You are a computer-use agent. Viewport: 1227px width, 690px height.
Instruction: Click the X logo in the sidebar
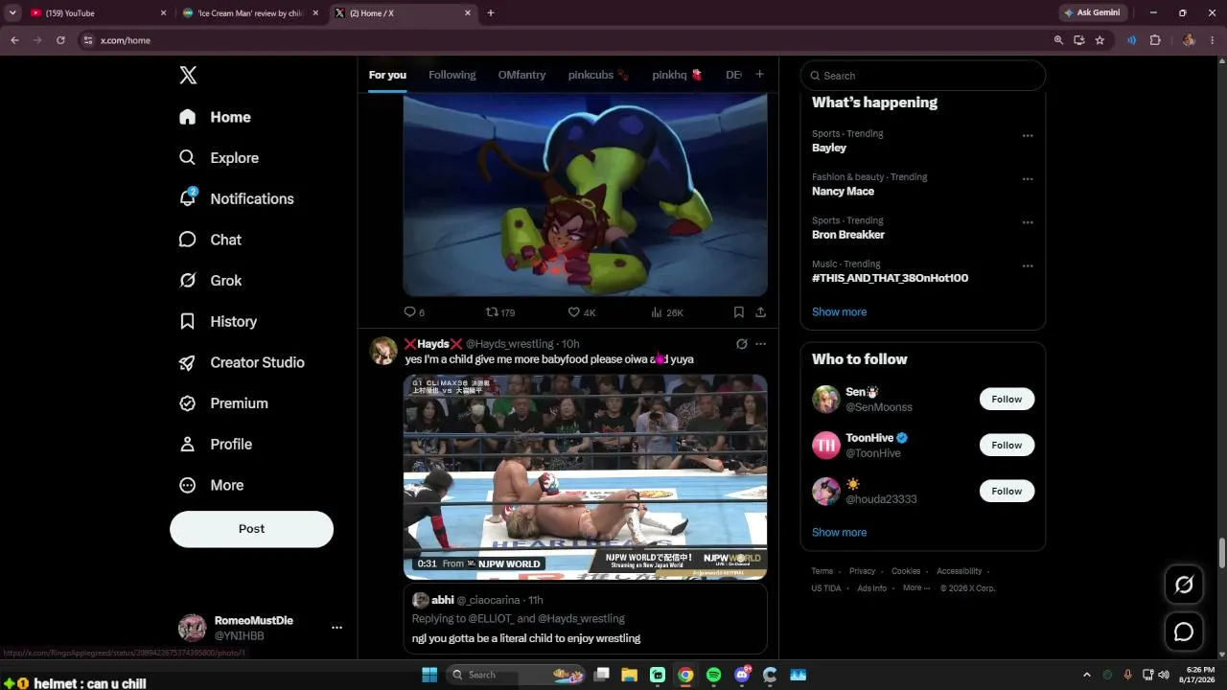pyautogui.click(x=188, y=76)
